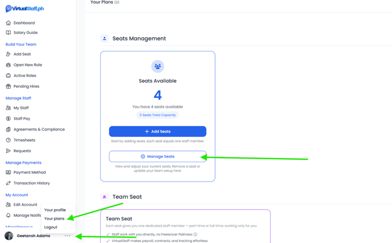Open the Transaction History arrows icon
Image resolution: width=392 pixels, height=243 pixels.
coord(8,183)
